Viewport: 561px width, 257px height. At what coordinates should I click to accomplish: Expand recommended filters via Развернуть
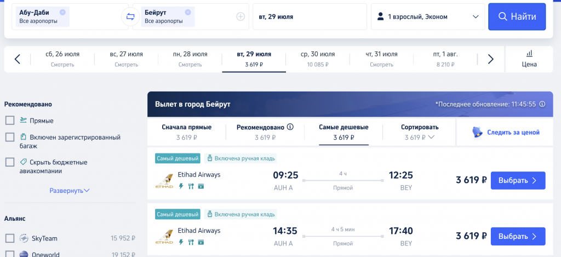tap(70, 191)
